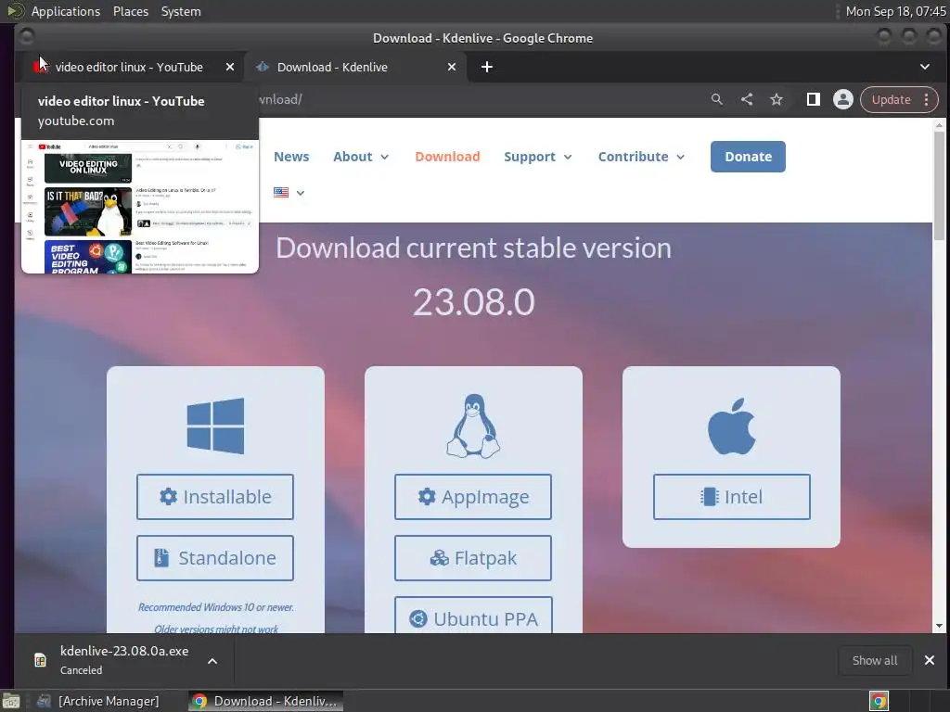Image resolution: width=950 pixels, height=712 pixels.
Task: Click the Windows logo icon
Action: pos(215,426)
